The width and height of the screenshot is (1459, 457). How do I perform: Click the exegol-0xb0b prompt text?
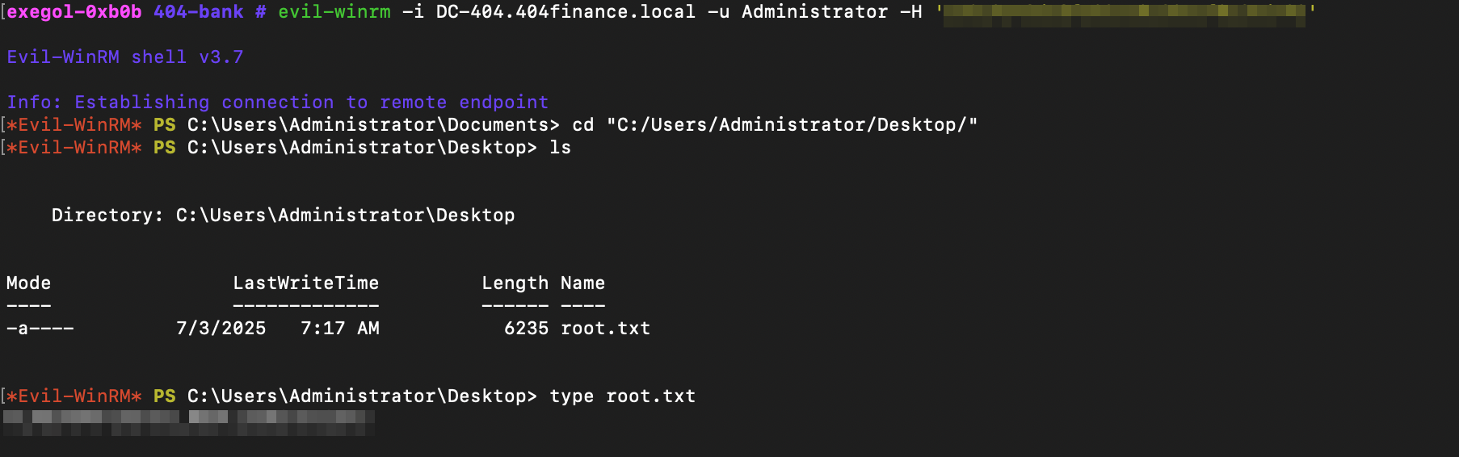coord(74,12)
